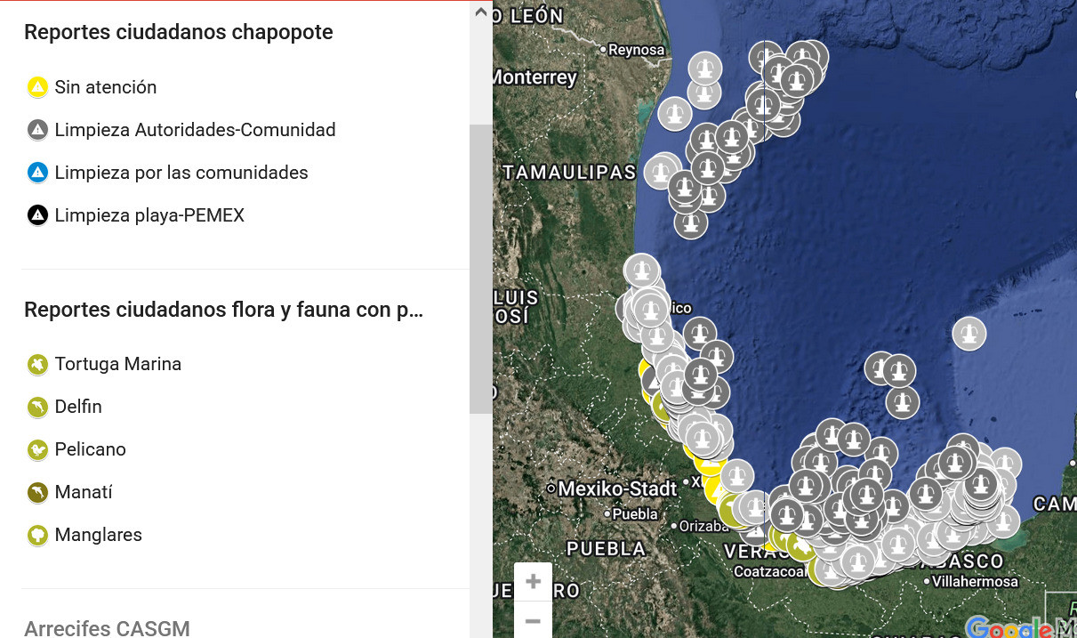Select the Limpieza Autoridades-Comunidad label
The width and height of the screenshot is (1077, 638).
(196, 130)
